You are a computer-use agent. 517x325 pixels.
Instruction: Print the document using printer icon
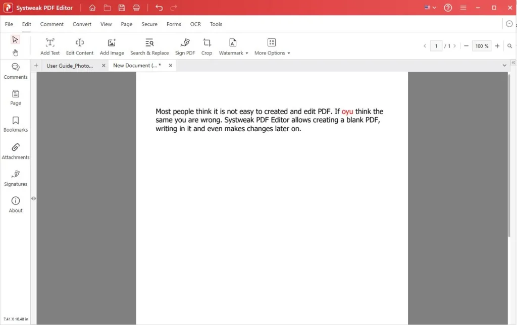[136, 8]
